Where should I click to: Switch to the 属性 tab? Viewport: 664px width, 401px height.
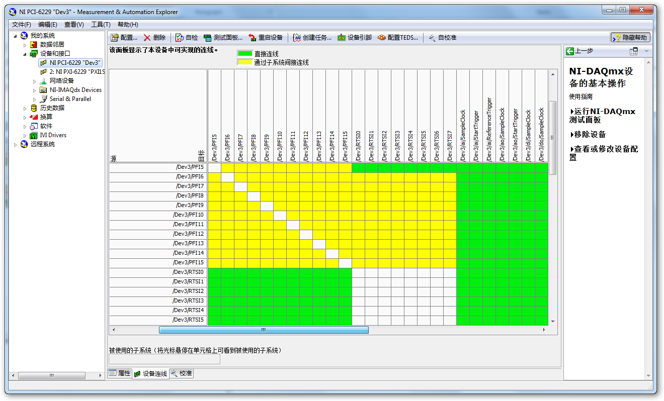tap(120, 373)
